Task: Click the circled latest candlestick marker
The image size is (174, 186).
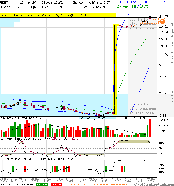Action: pyautogui.click(x=150, y=18)
